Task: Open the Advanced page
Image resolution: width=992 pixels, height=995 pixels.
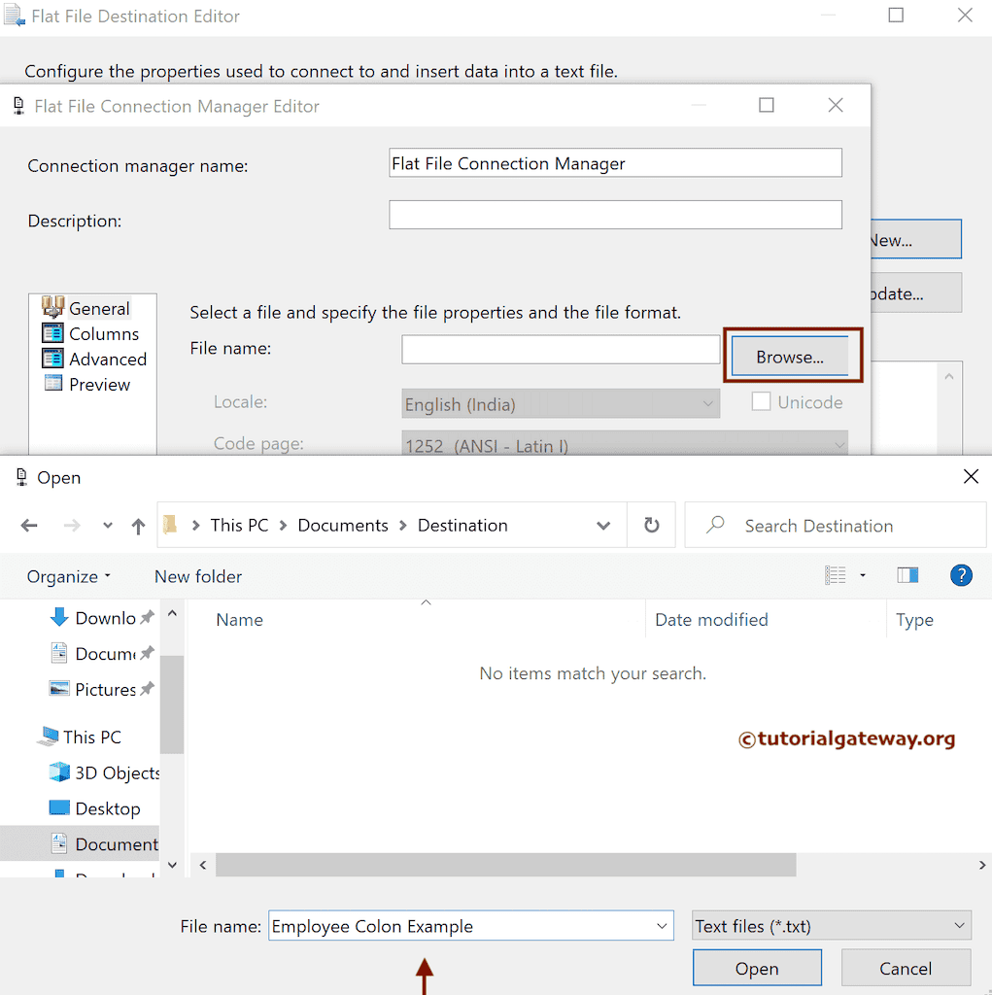Action: (104, 359)
